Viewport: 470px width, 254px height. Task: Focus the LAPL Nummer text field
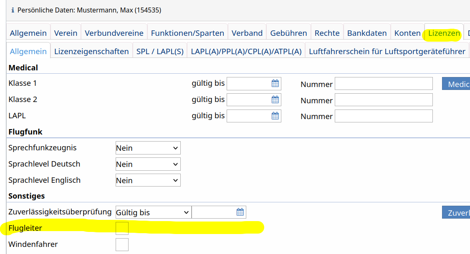coord(384,116)
